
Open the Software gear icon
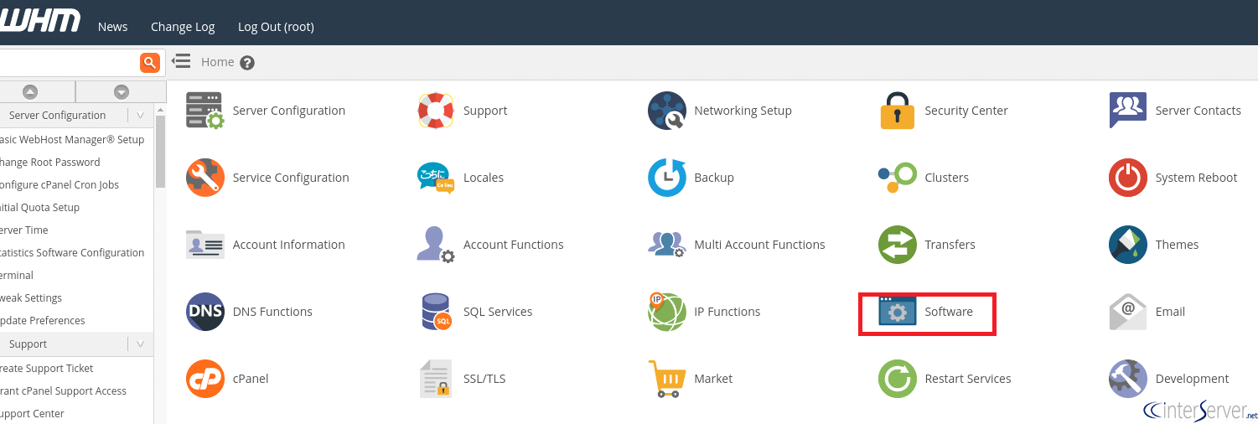(898, 312)
